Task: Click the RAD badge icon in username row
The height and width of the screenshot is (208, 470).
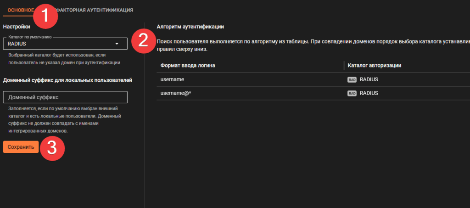Action: (x=352, y=80)
